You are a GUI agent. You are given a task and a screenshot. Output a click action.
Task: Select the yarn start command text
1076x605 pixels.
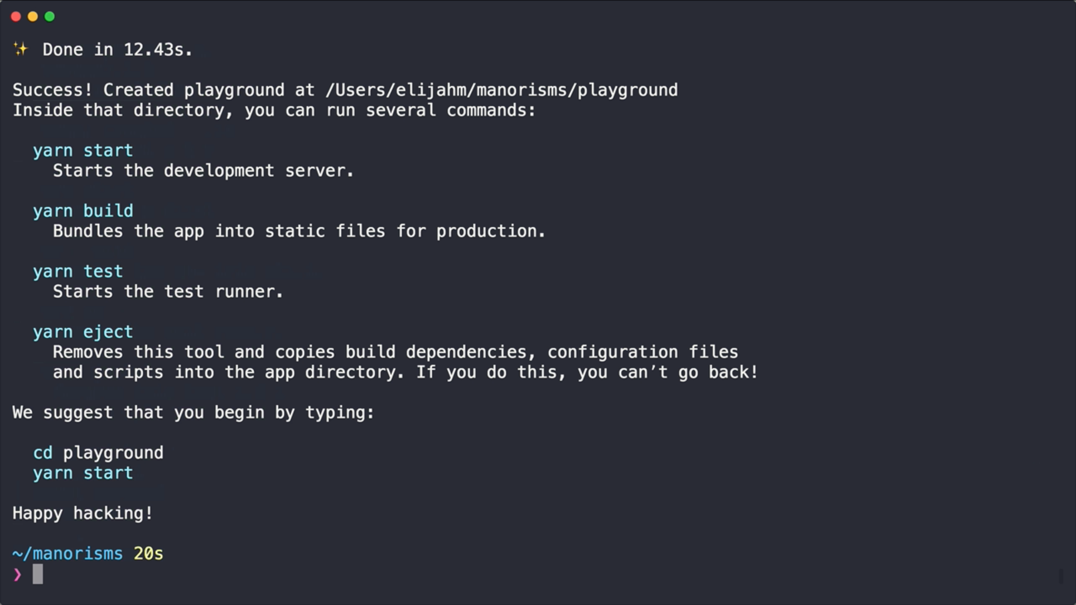pos(83,150)
